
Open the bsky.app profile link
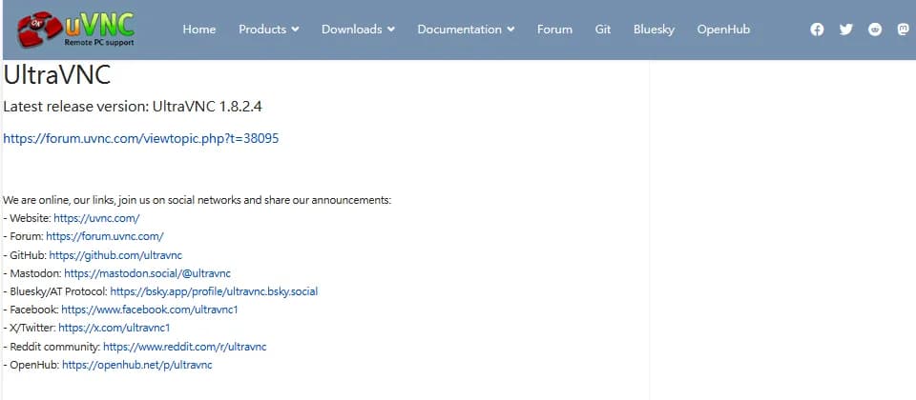(214, 291)
